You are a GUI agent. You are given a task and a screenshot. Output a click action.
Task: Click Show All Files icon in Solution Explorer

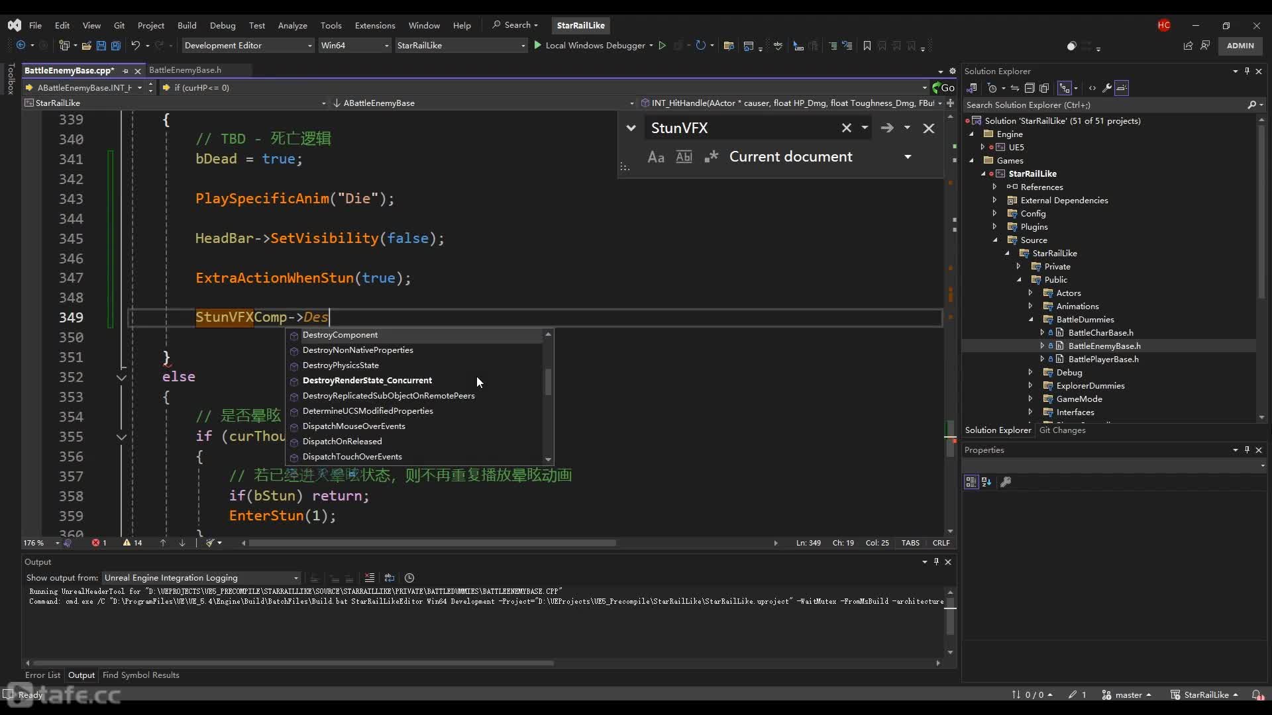pos(1044,88)
